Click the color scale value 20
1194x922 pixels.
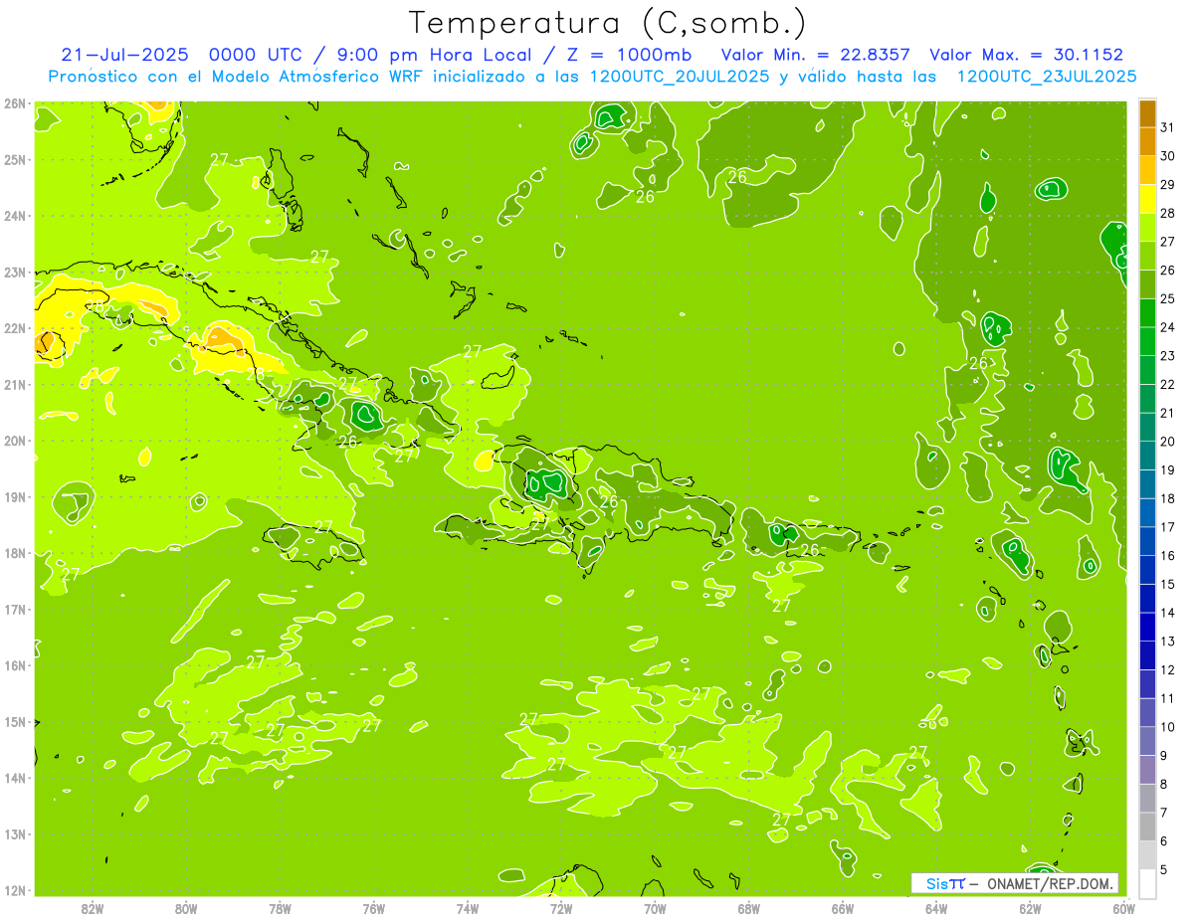[x=1167, y=441]
